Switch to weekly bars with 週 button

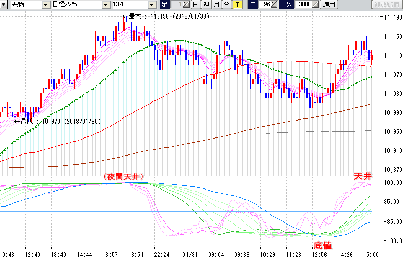[206, 5]
